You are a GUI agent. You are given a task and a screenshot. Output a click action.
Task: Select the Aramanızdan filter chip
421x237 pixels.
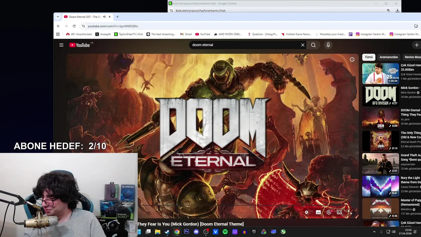(x=389, y=57)
